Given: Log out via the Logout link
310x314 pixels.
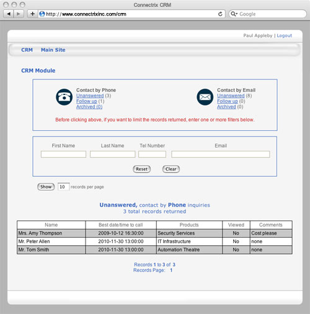Looking at the screenshot, I should coord(285,35).
